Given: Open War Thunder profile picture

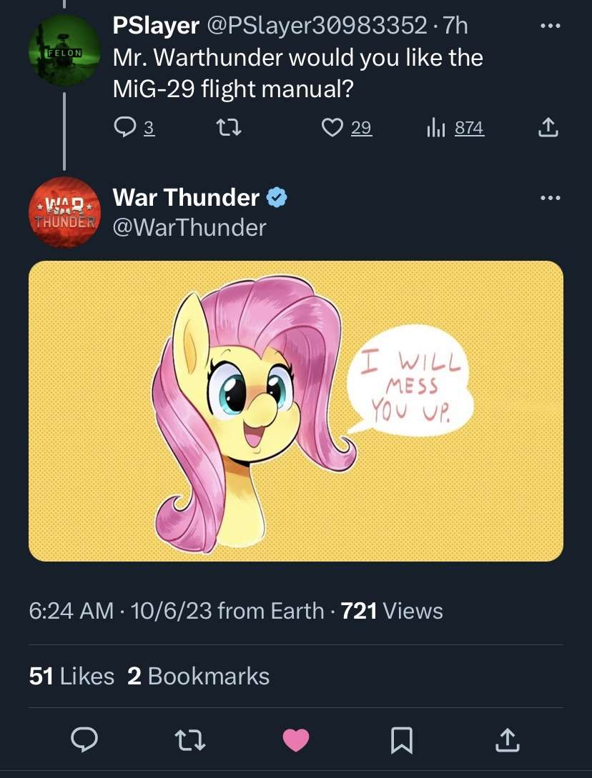Looking at the screenshot, I should click(64, 212).
